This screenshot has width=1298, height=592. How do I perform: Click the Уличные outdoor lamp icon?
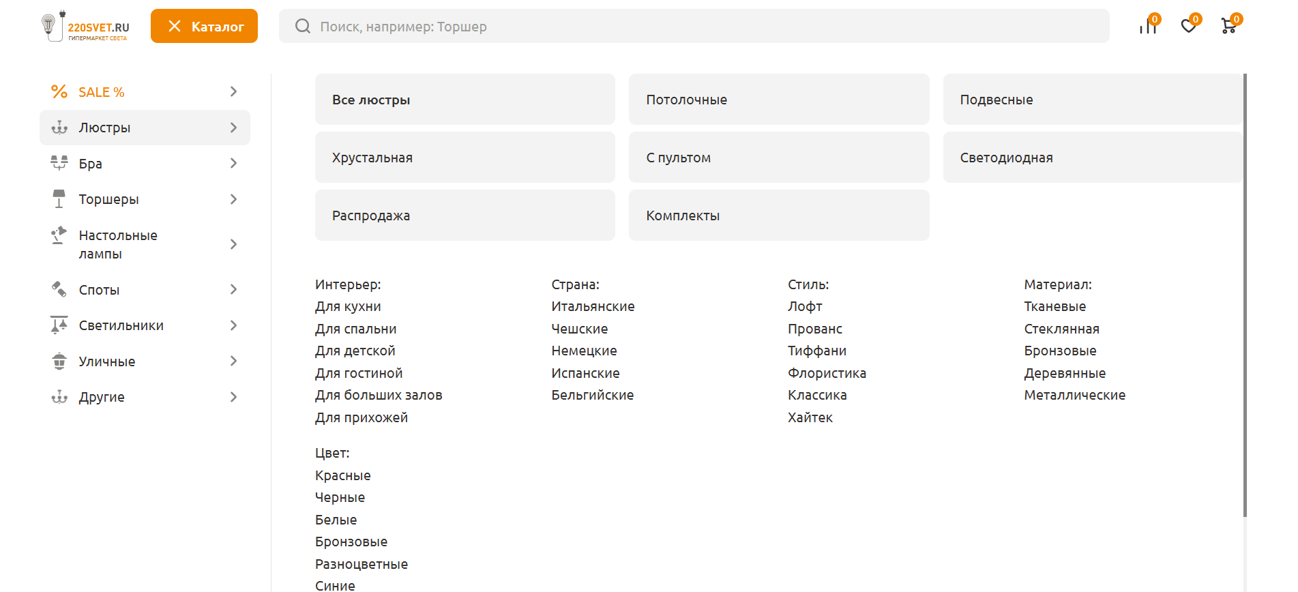point(59,361)
